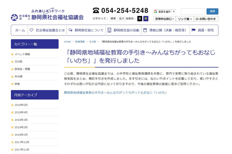
Task: Click the orange bullet icon beside イベント情報
Action: coord(12,55)
